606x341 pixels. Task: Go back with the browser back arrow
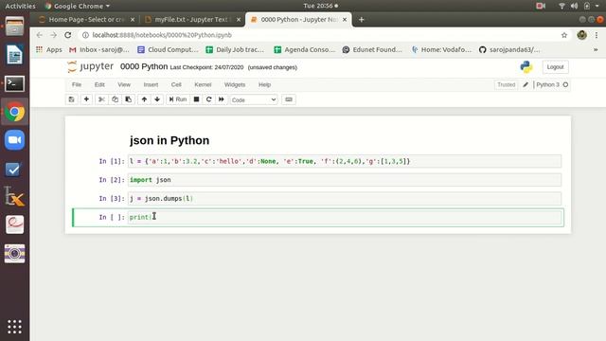point(40,35)
